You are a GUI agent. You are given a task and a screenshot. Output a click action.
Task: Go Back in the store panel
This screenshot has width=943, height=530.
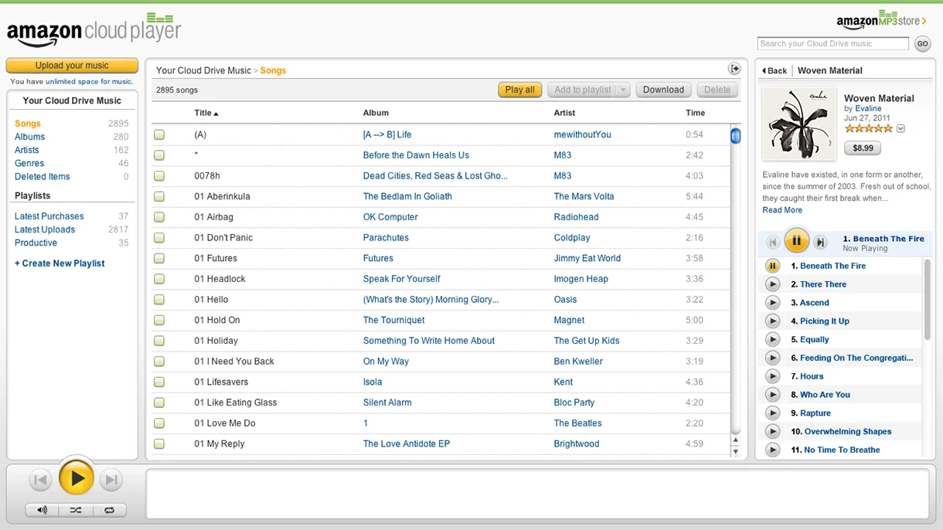[x=774, y=70]
